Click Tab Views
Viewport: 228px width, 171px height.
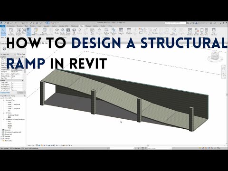(202, 32)
